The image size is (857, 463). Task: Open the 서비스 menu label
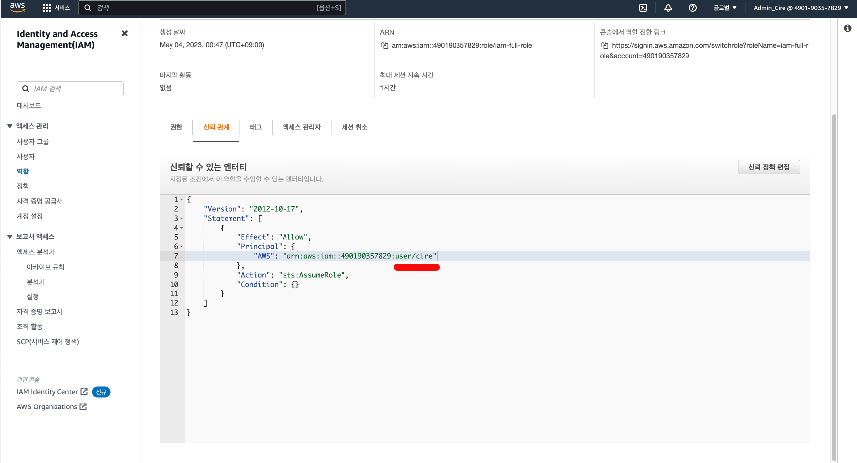coord(62,8)
